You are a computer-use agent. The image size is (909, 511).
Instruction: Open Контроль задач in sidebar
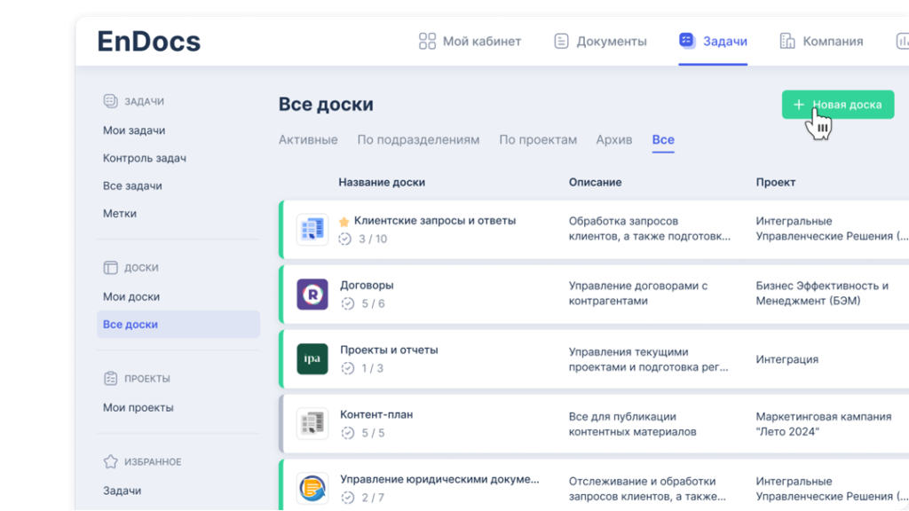click(x=145, y=158)
